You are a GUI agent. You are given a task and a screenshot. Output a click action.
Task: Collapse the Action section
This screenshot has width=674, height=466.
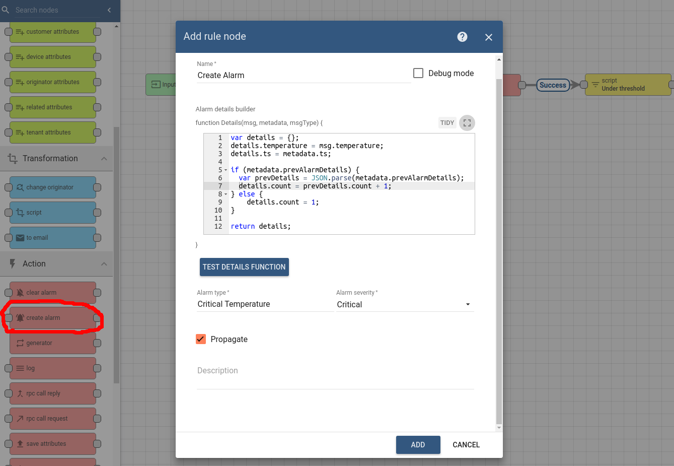[x=104, y=264]
